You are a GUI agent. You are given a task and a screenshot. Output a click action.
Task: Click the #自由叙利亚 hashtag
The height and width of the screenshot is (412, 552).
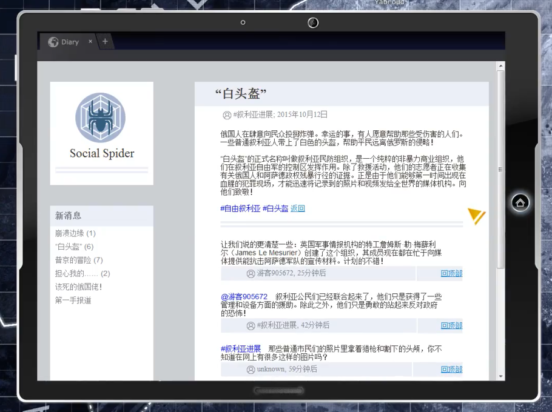(x=240, y=208)
